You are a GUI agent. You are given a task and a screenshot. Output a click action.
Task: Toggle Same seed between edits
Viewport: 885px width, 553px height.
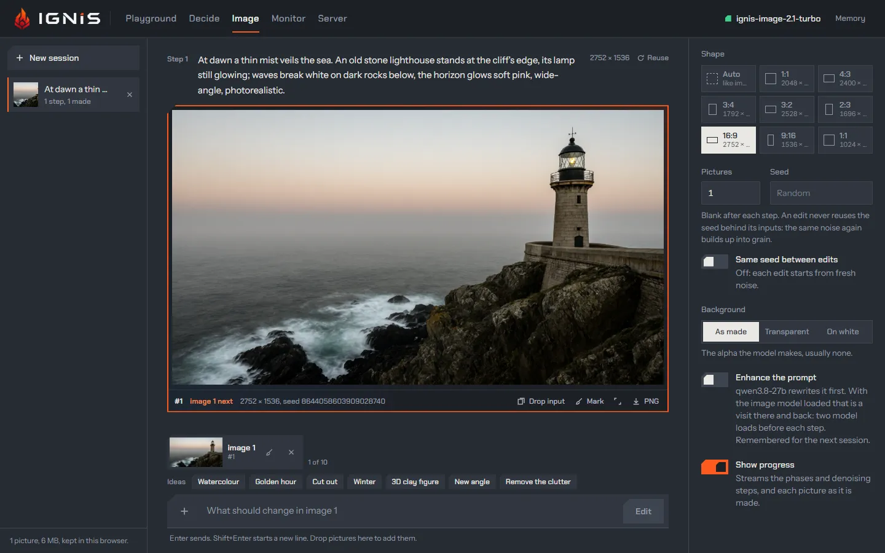(715, 262)
